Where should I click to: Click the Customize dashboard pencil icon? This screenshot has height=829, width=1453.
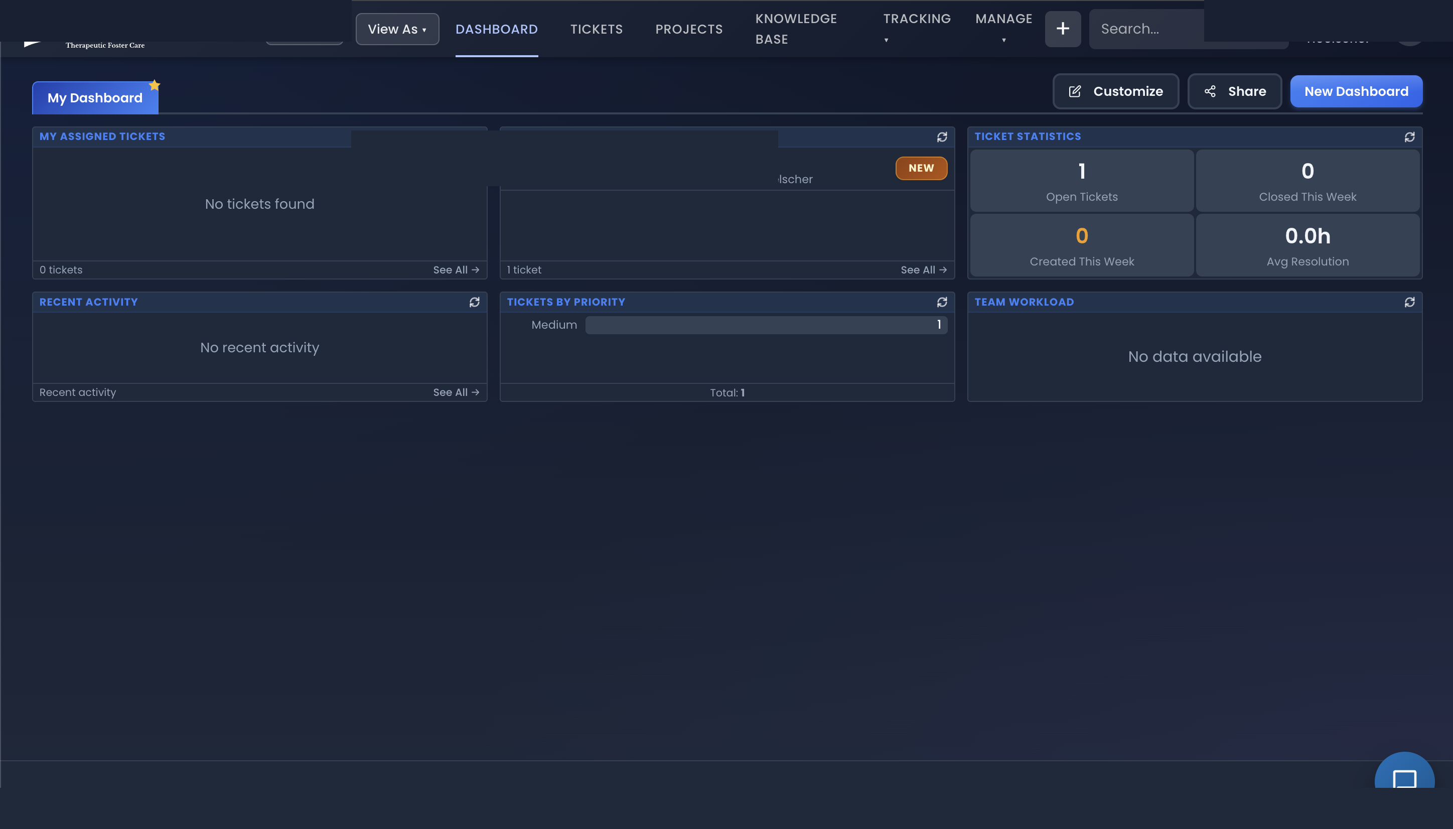tap(1075, 91)
